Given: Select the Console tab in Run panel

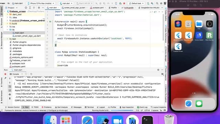Looking at the screenshot, I should click(x=14, y=74).
